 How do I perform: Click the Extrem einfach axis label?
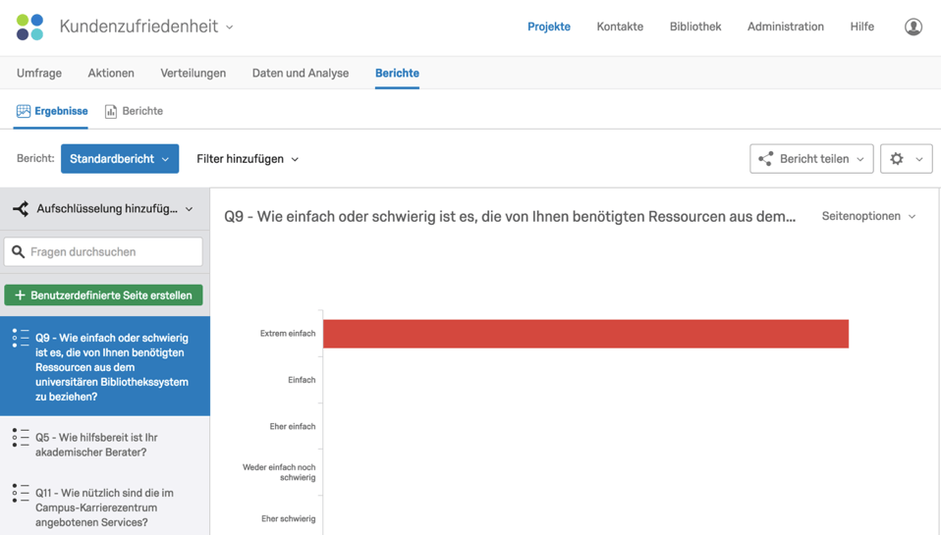click(288, 334)
